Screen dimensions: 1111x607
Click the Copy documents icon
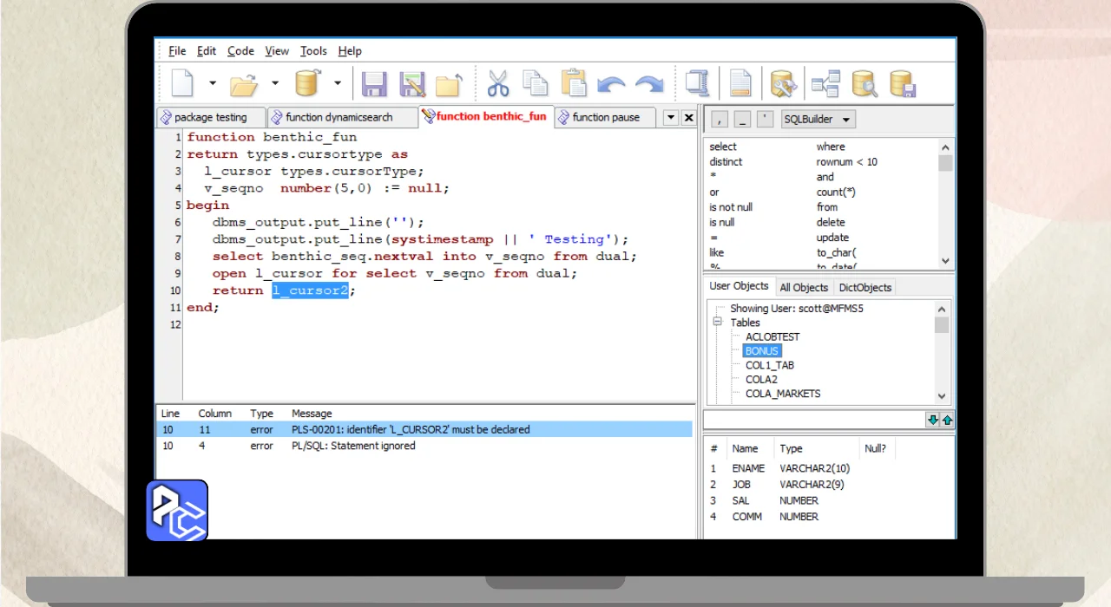(535, 84)
